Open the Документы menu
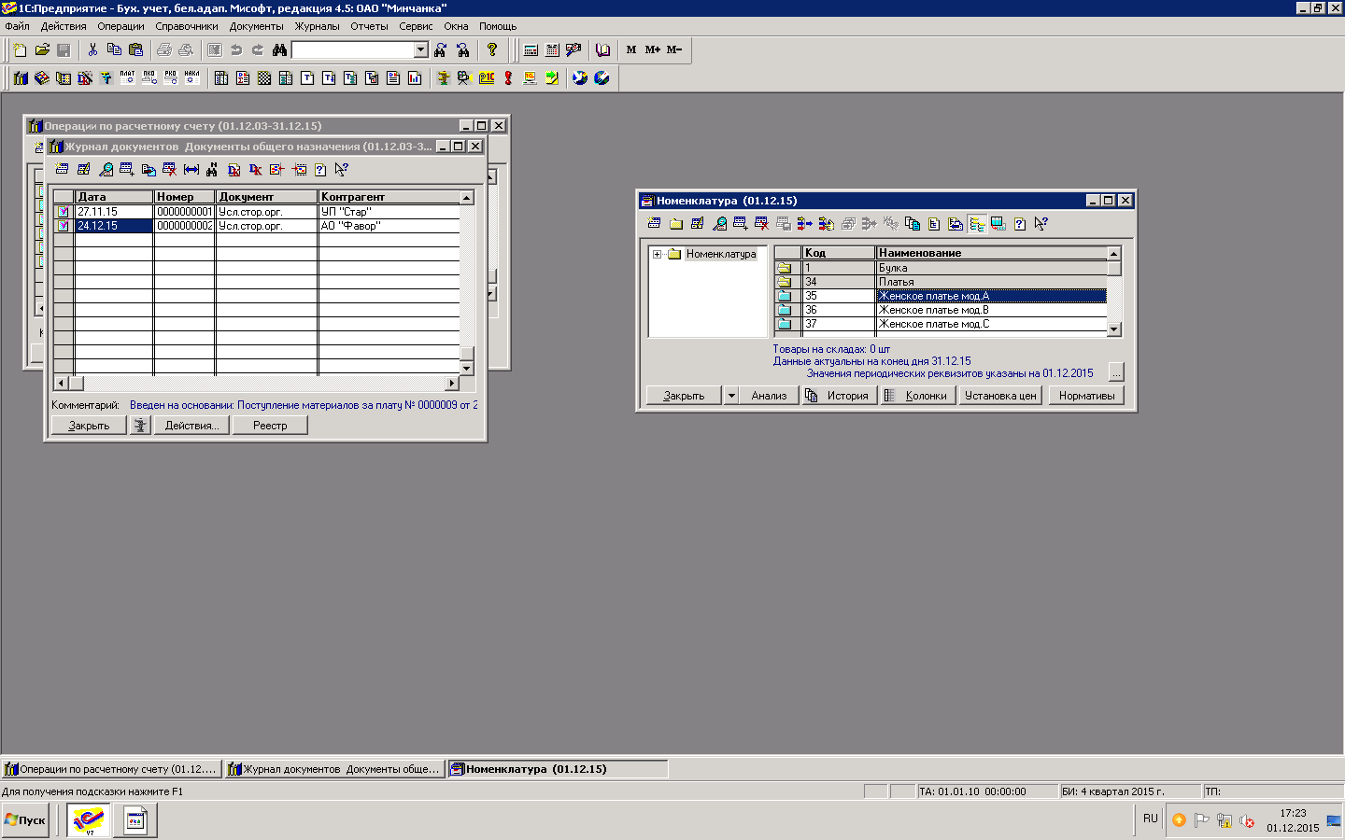Image resolution: width=1345 pixels, height=840 pixels. pos(257,26)
